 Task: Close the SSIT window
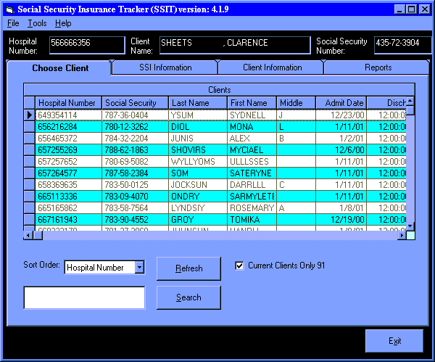(x=425, y=9)
